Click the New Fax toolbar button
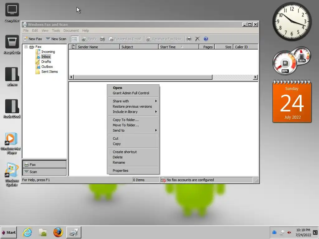 [32, 39]
